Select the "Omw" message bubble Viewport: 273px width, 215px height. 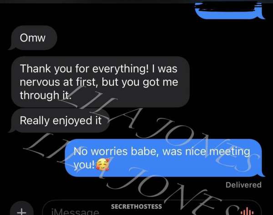[34, 38]
